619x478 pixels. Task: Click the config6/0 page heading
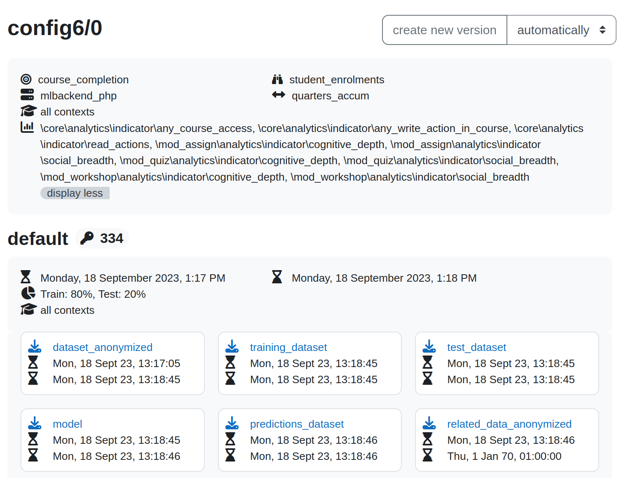click(x=55, y=28)
